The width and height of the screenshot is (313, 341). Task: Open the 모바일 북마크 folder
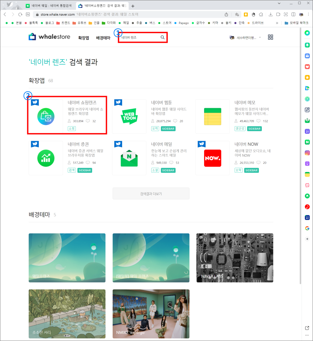[x=296, y=23]
